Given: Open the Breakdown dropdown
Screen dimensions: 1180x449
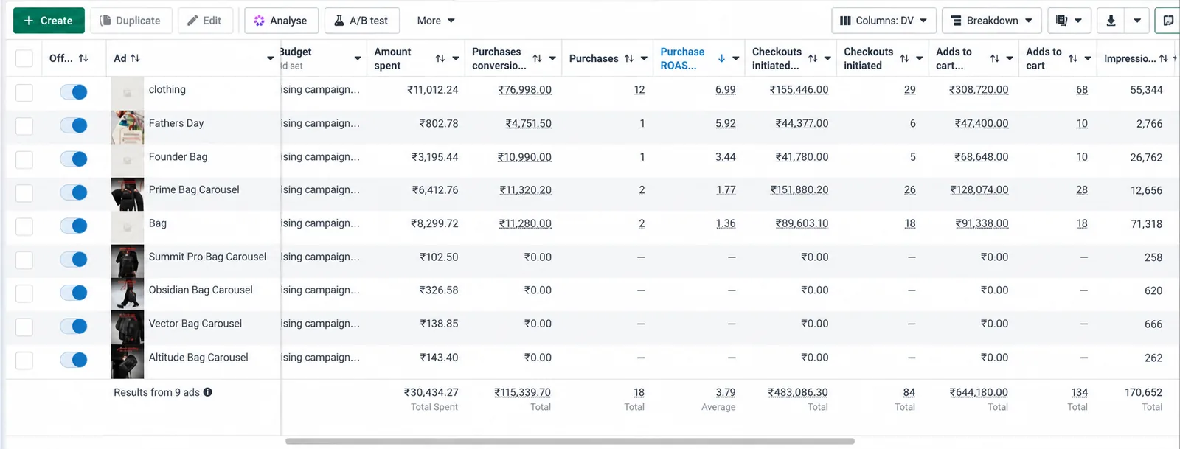Looking at the screenshot, I should point(992,21).
